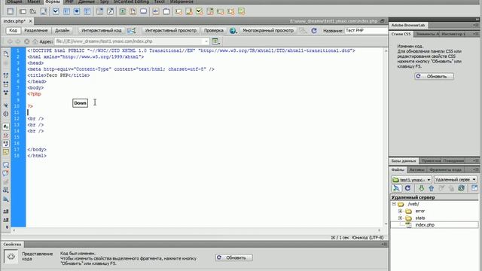Click the Synchronize icon in Files panel
482x271 pixels.
[461, 188]
